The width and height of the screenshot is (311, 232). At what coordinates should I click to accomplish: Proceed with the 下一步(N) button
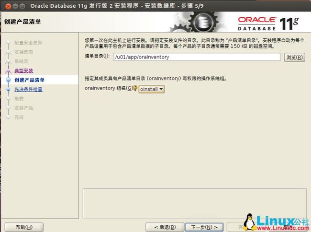click(x=204, y=227)
